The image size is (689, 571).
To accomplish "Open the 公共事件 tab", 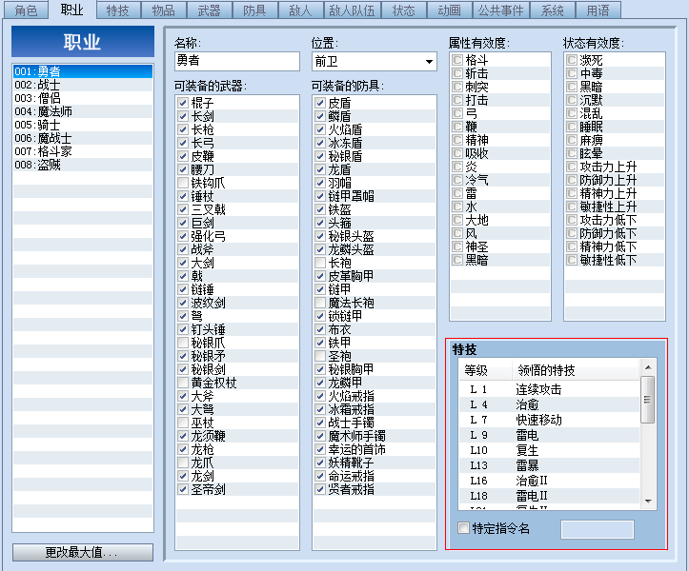I will click(x=501, y=10).
